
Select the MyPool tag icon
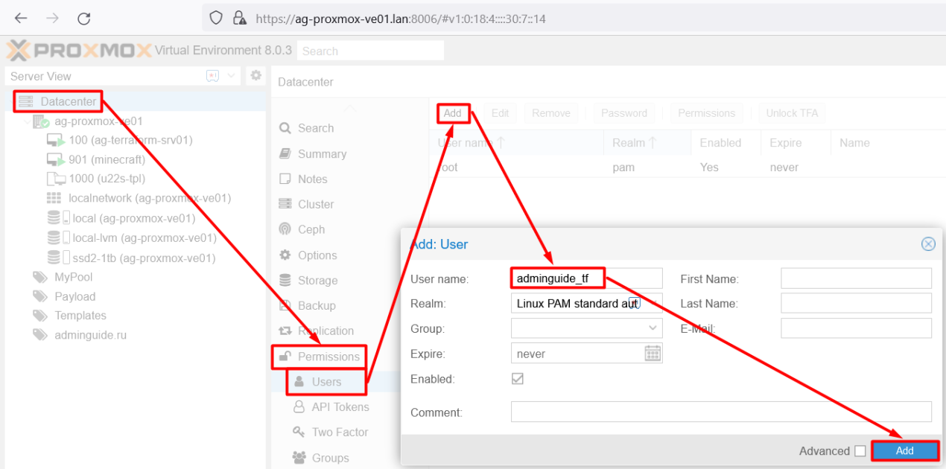[39, 277]
